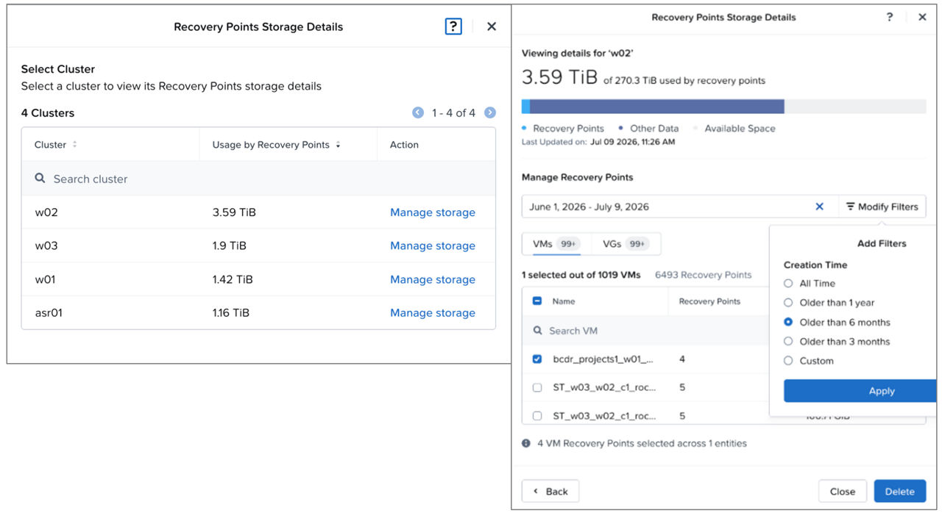Select Older than 3 months filter

tap(788, 341)
